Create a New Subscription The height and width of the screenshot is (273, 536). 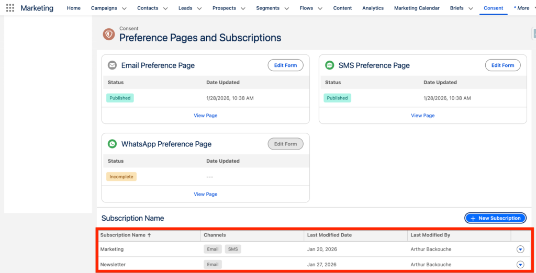point(495,218)
